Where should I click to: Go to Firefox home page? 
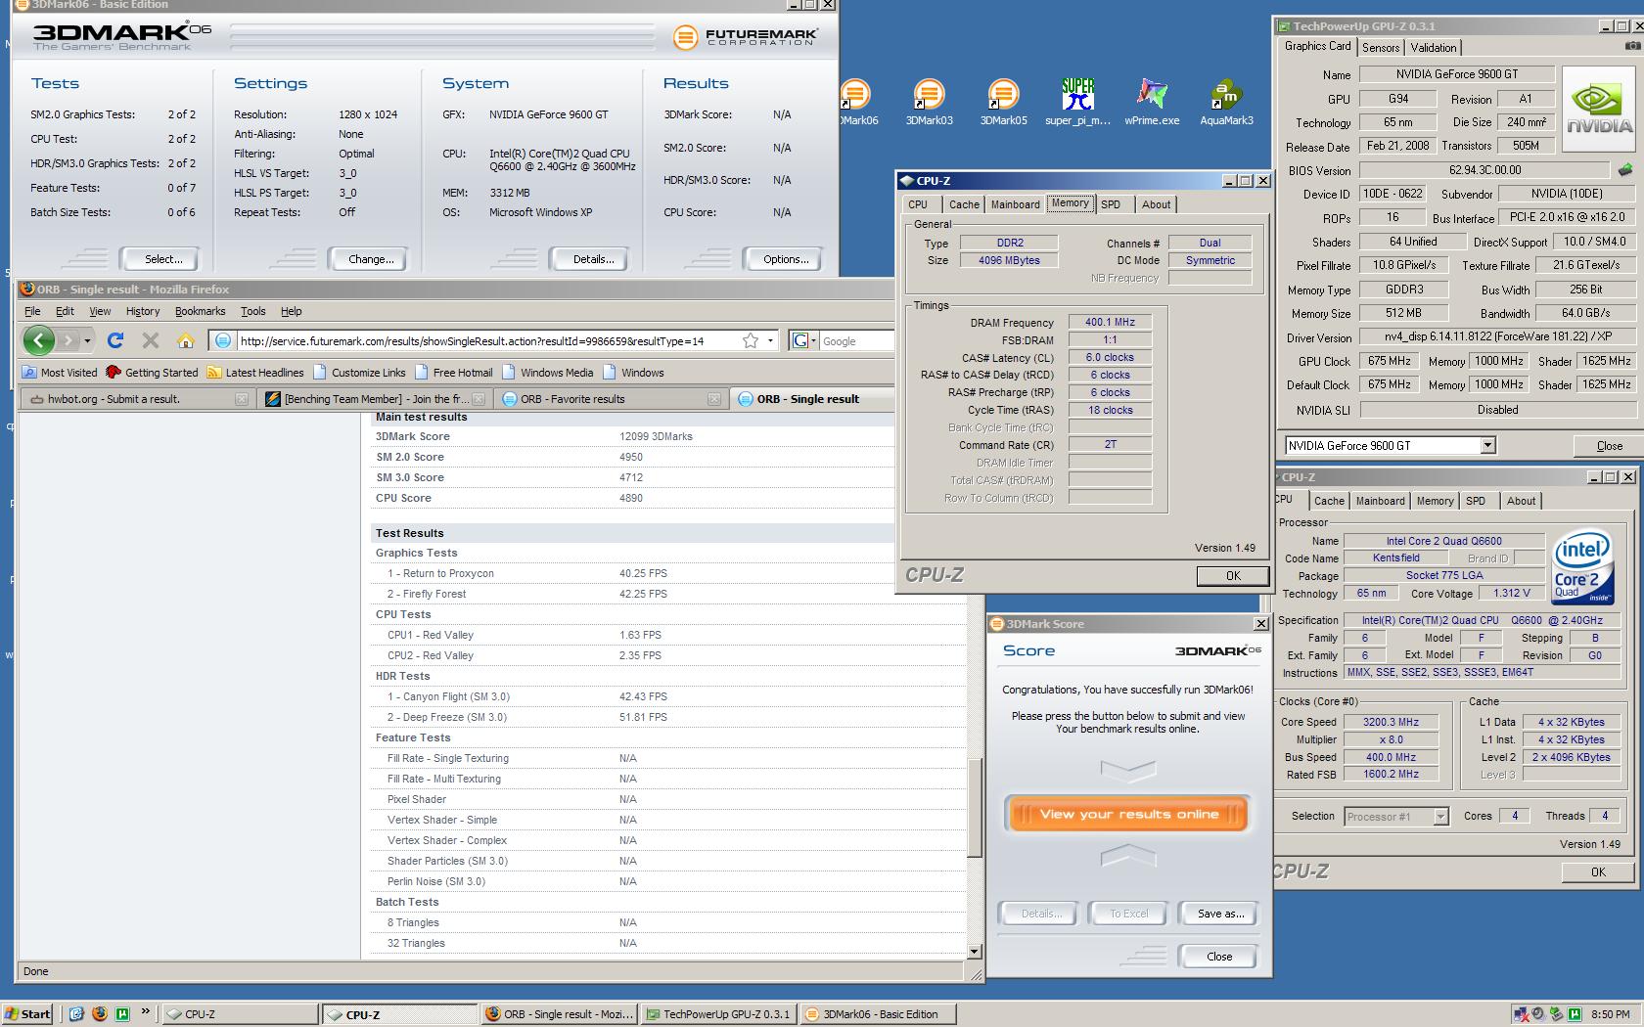[185, 340]
